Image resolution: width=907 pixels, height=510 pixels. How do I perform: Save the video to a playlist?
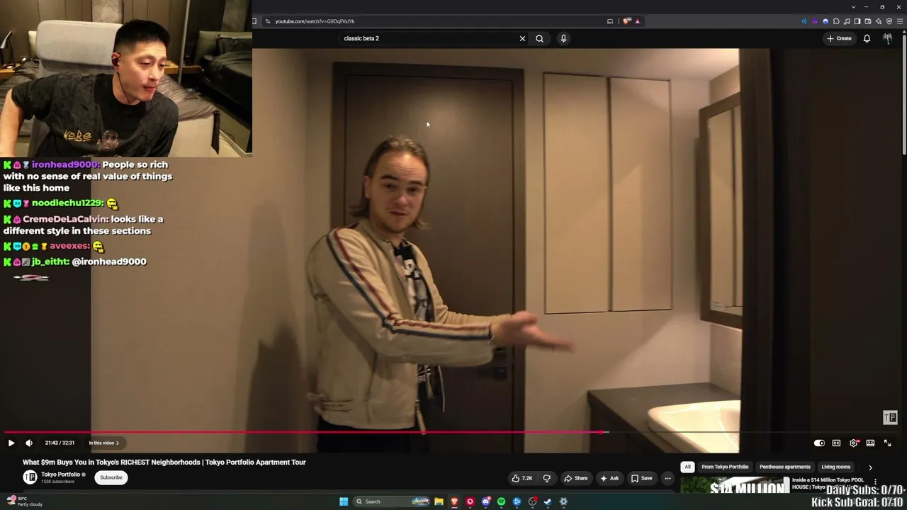[641, 478]
